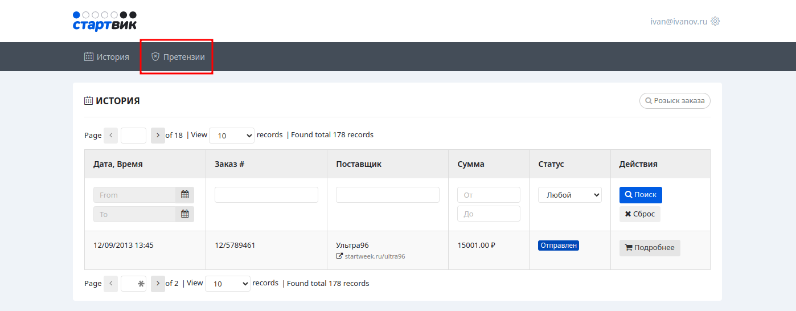Open the startweek.ru/ultra96 supplier link

click(375, 256)
